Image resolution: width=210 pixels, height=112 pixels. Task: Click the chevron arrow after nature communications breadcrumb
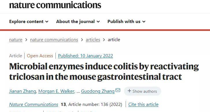click(x=82, y=40)
